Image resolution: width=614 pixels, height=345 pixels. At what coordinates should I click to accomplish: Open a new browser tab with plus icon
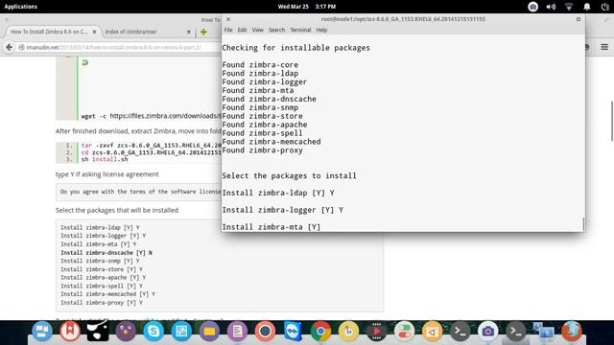click(x=203, y=32)
